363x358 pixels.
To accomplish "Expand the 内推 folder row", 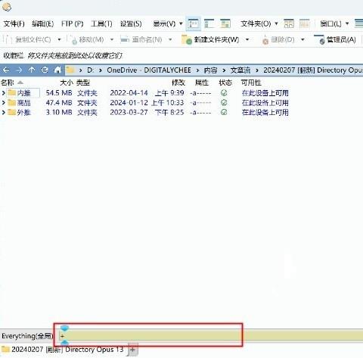I will click(x=3, y=93).
